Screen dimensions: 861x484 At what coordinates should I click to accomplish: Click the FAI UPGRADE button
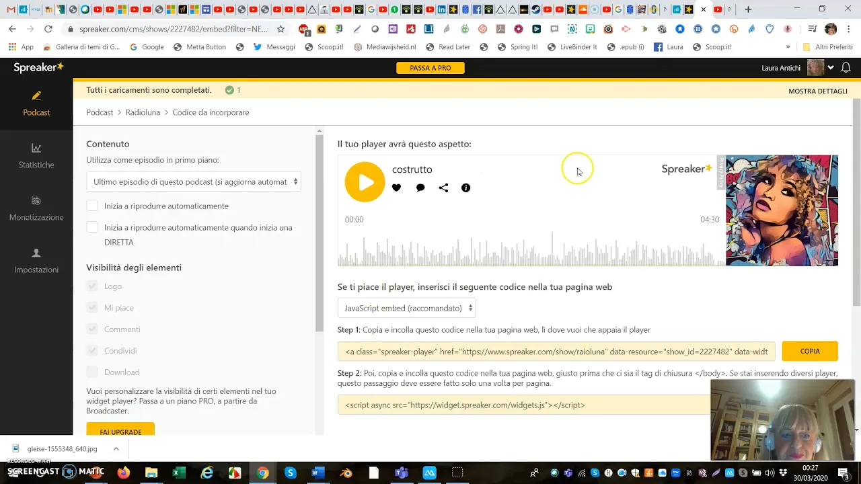coord(120,430)
